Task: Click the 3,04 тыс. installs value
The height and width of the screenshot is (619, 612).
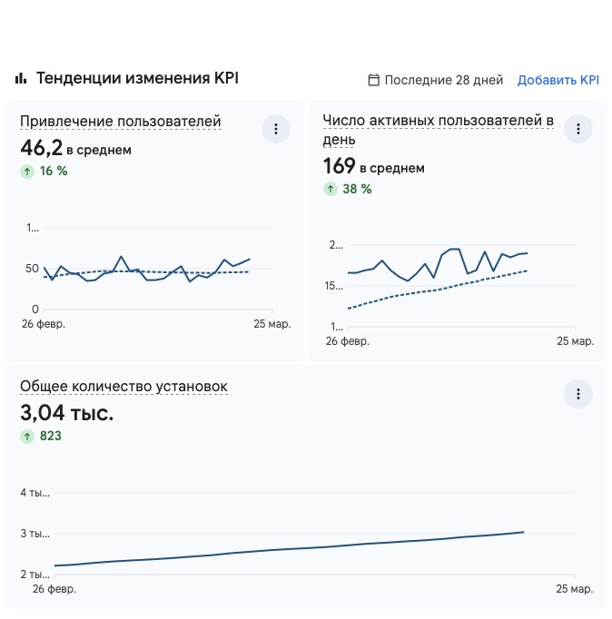Action: [67, 414]
